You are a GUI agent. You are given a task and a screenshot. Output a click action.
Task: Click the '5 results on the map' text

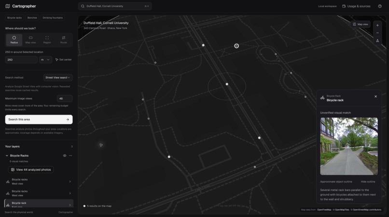click(99, 206)
